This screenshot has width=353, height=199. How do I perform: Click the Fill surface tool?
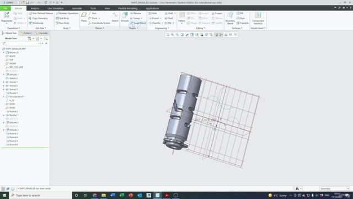point(240,13)
